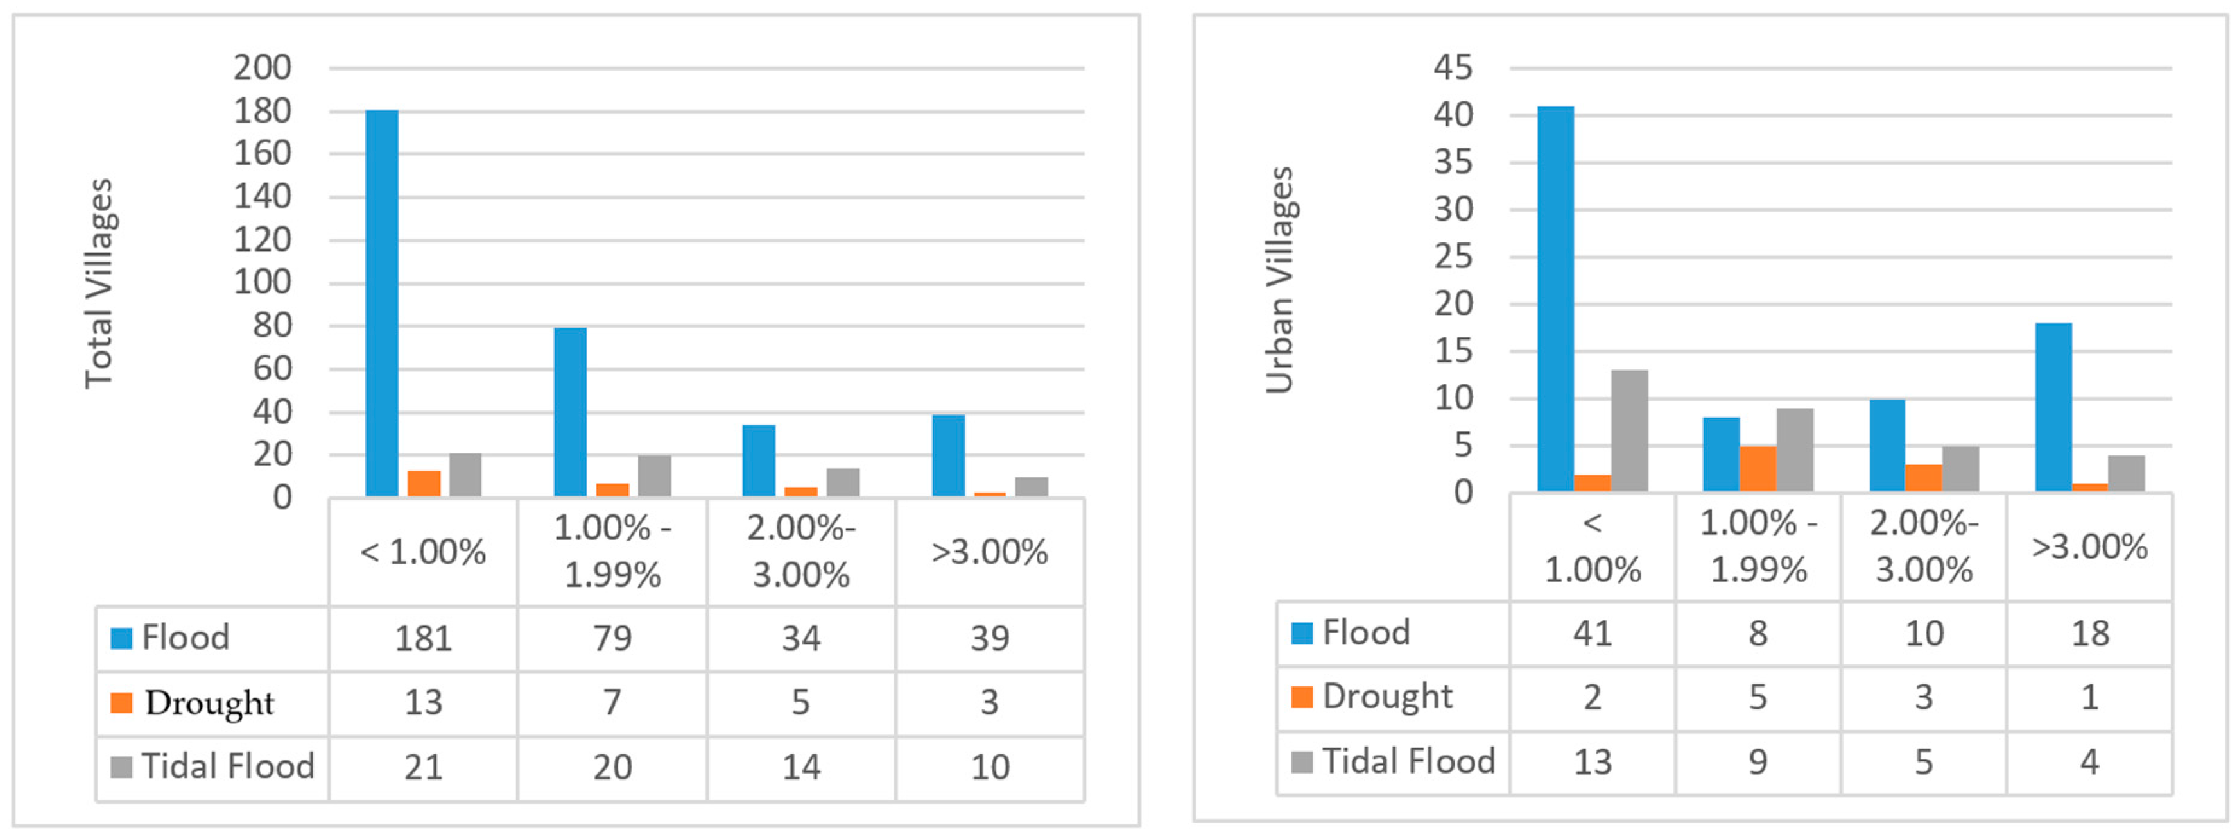Select the table cell showing 181
Viewport: 2237px width, 837px height.
click(424, 638)
